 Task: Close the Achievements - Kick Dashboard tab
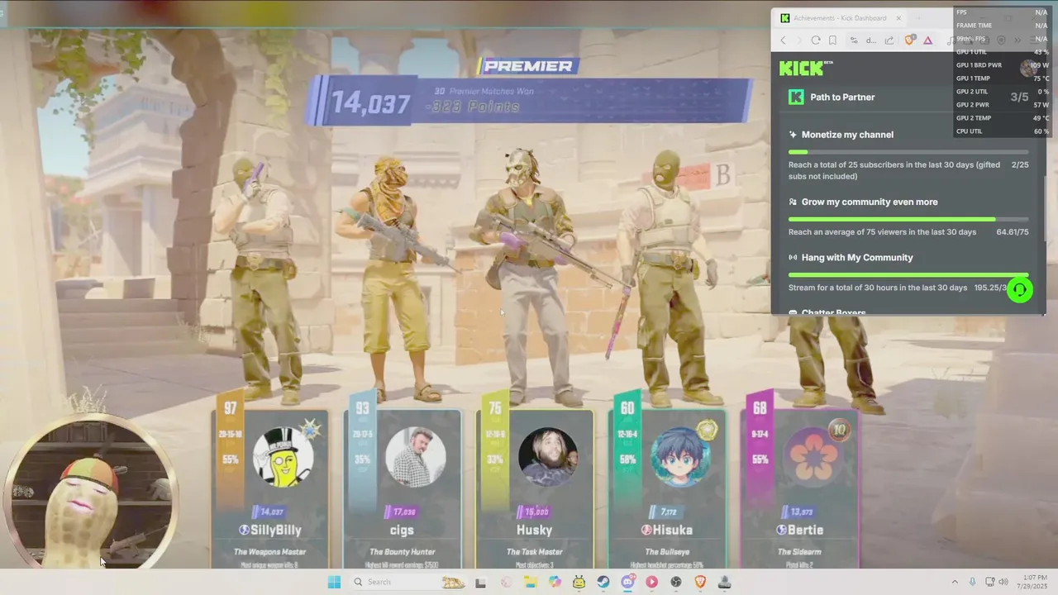(x=898, y=18)
